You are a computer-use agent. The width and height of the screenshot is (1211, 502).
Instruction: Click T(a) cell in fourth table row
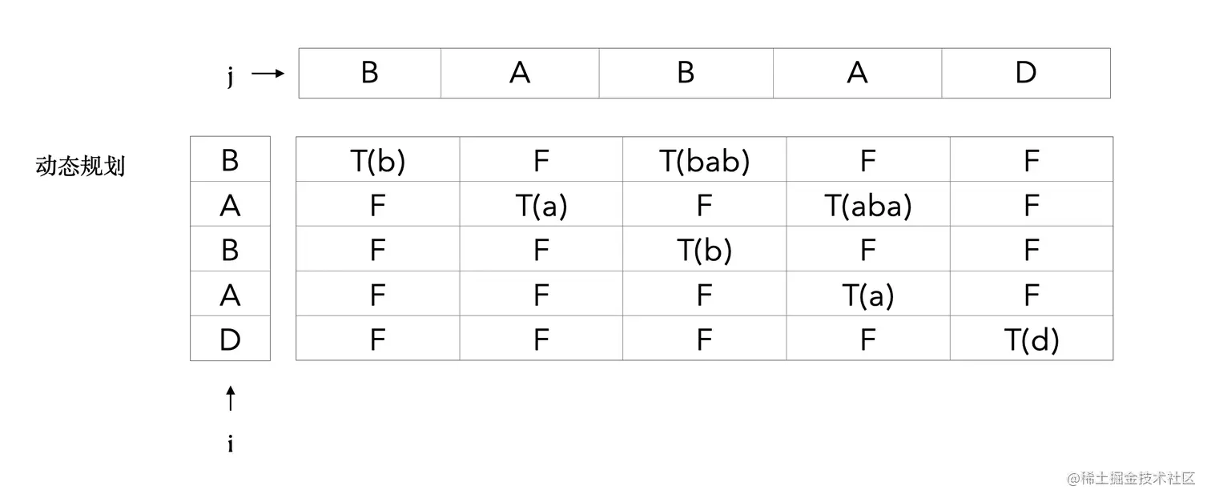pos(868,295)
